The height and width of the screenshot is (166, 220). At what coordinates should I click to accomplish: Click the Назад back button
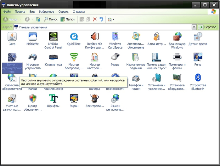pyautogui.click(x=10, y=19)
